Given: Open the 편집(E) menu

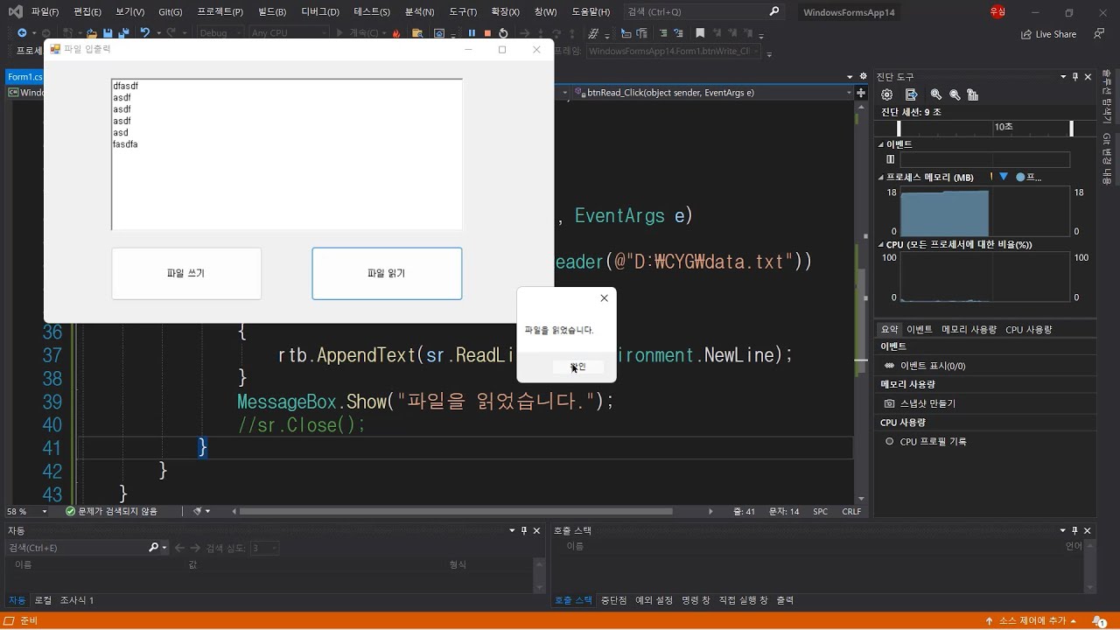Looking at the screenshot, I should (87, 11).
